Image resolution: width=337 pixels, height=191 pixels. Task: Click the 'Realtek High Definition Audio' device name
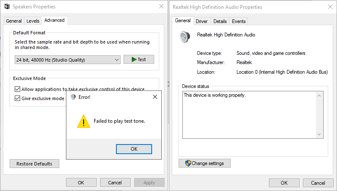[x=226, y=35]
